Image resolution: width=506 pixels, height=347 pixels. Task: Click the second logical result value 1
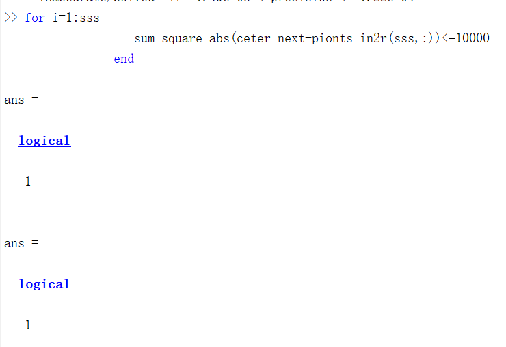(28, 324)
